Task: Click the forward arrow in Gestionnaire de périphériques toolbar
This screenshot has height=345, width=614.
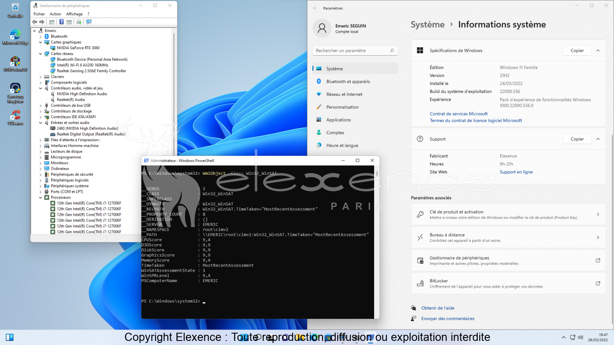Action: click(42, 22)
